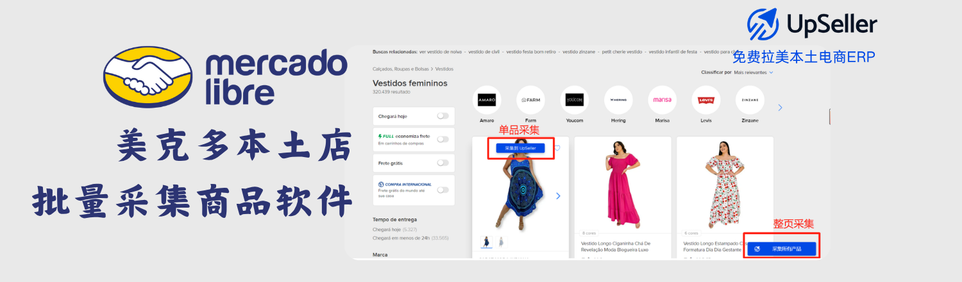Image resolution: width=962 pixels, height=282 pixels.
Task: Turn on FULL economiza frete toggle
Action: (x=443, y=139)
